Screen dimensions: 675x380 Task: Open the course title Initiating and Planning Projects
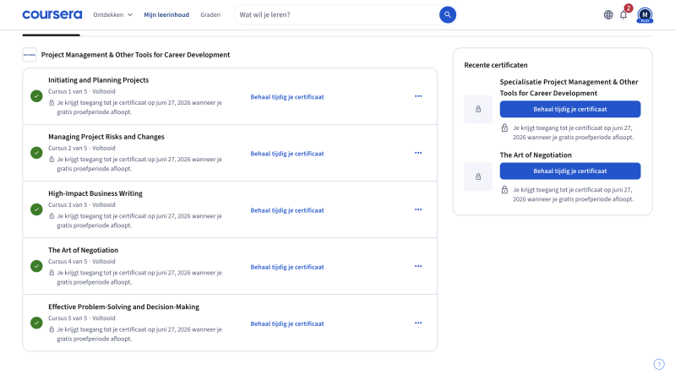(x=98, y=80)
